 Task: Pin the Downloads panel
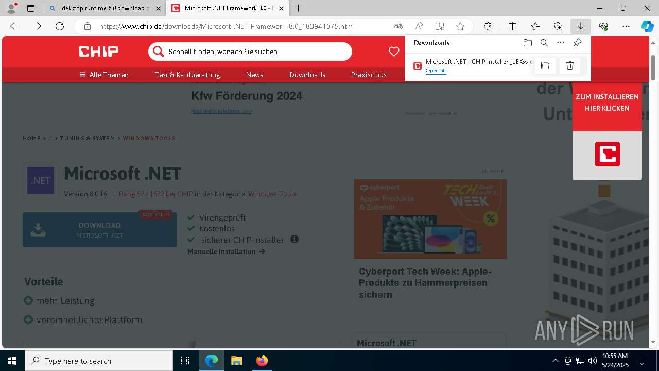coord(578,43)
